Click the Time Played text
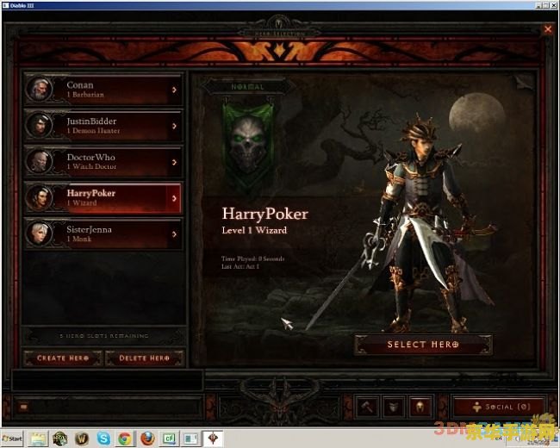560x448 pixels. click(252, 258)
